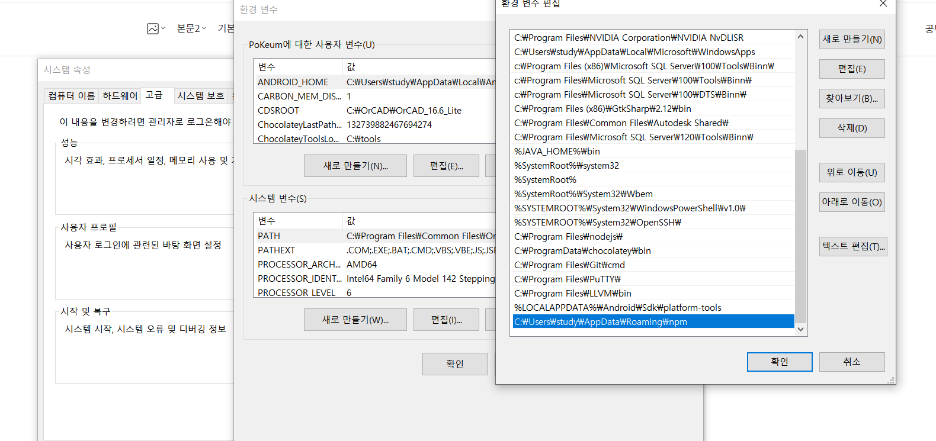936x441 pixels.
Task: Switch to 하드웨어 tab in 시스템 속성
Action: point(120,95)
